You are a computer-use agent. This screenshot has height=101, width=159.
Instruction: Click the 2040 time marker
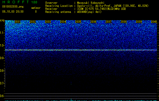(x=154, y=22)
